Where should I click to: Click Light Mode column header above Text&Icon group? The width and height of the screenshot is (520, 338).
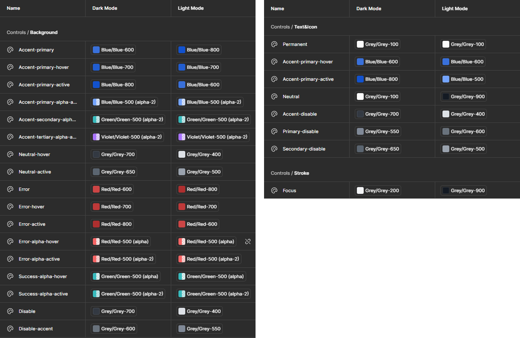click(455, 9)
